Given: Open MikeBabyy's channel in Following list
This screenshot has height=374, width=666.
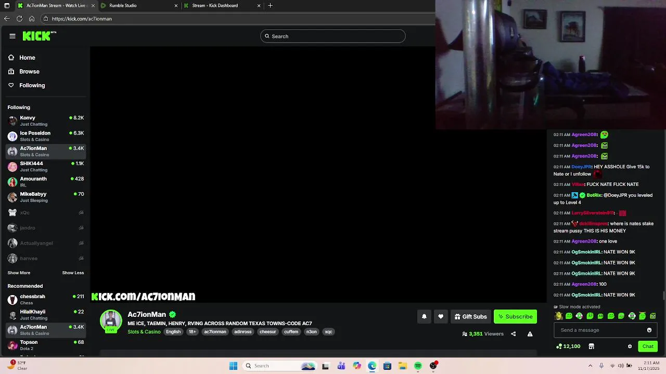Looking at the screenshot, I should click(x=46, y=197).
